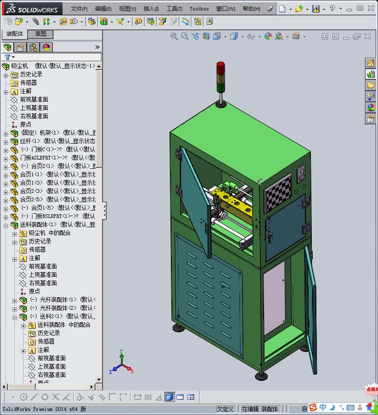Collapse the 送料2<1> sub-assembly node
Screen dimensions: 378x415
tap(14, 318)
